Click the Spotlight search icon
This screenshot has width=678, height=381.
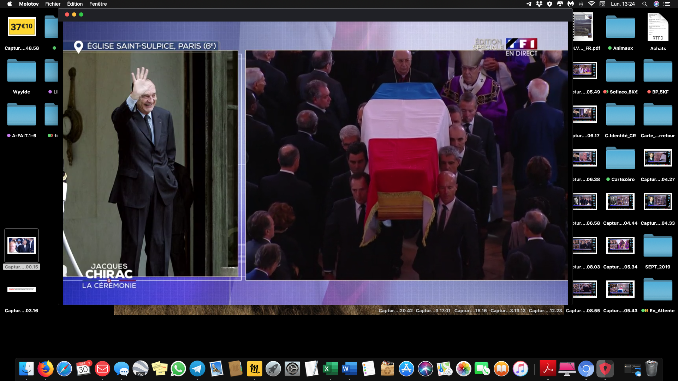(645, 4)
